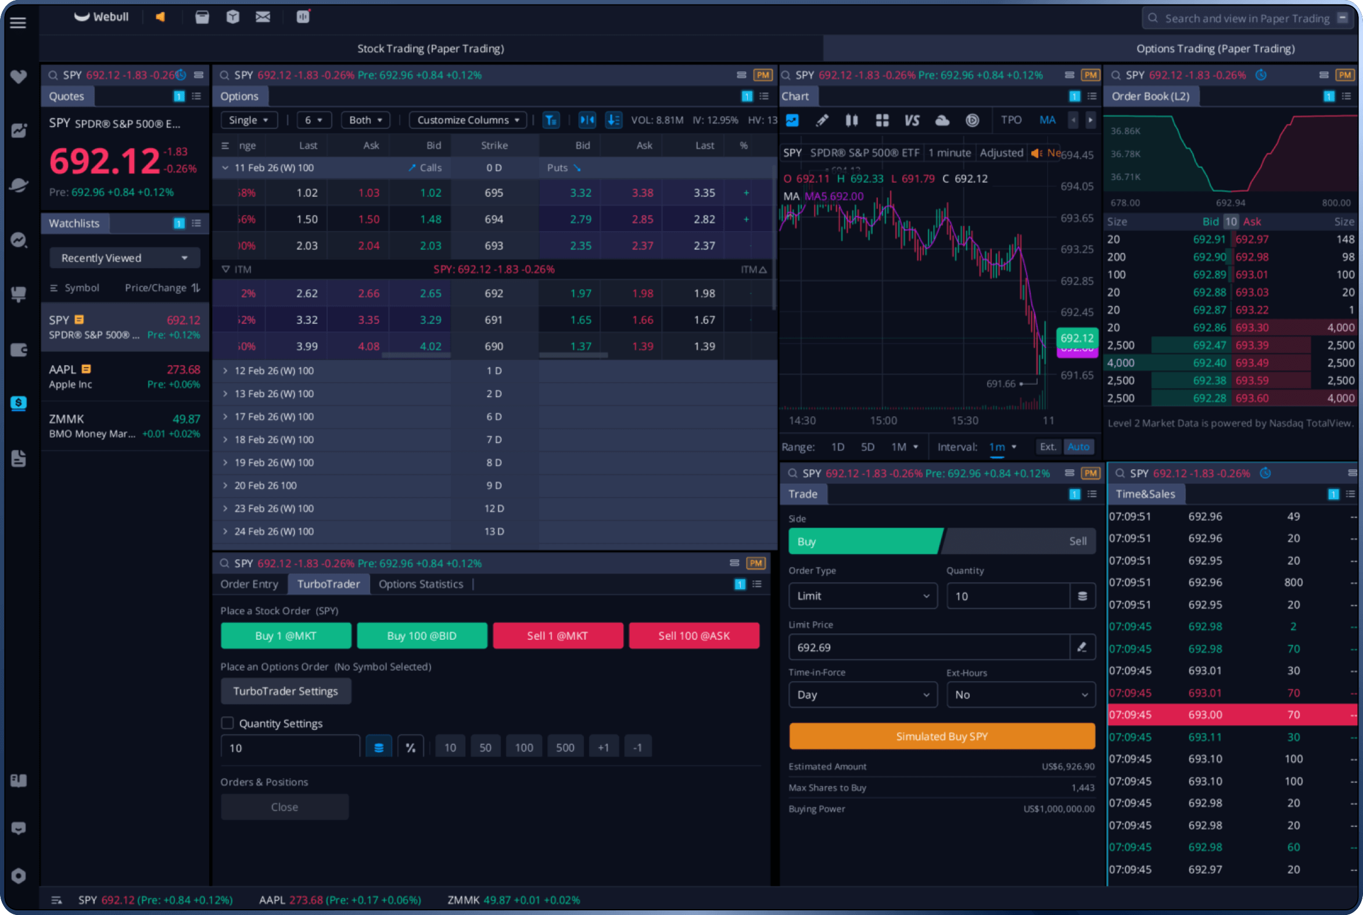Click inside the Limit Price field
This screenshot has height=915, width=1363.
click(928, 647)
